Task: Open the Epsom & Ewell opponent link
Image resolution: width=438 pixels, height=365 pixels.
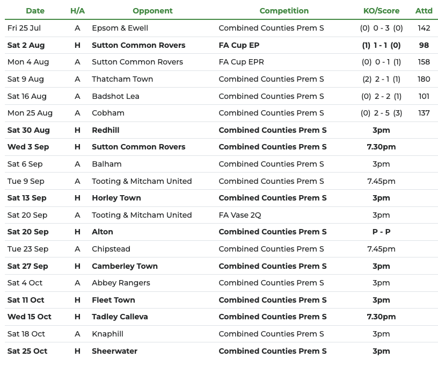Action: click(120, 28)
